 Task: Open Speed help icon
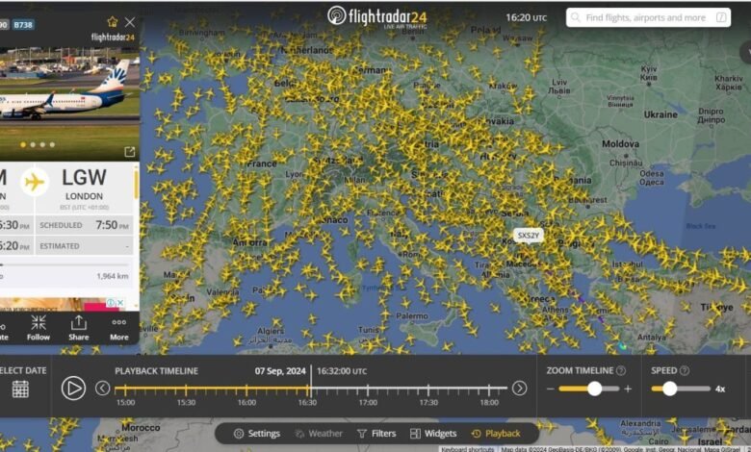click(x=685, y=370)
